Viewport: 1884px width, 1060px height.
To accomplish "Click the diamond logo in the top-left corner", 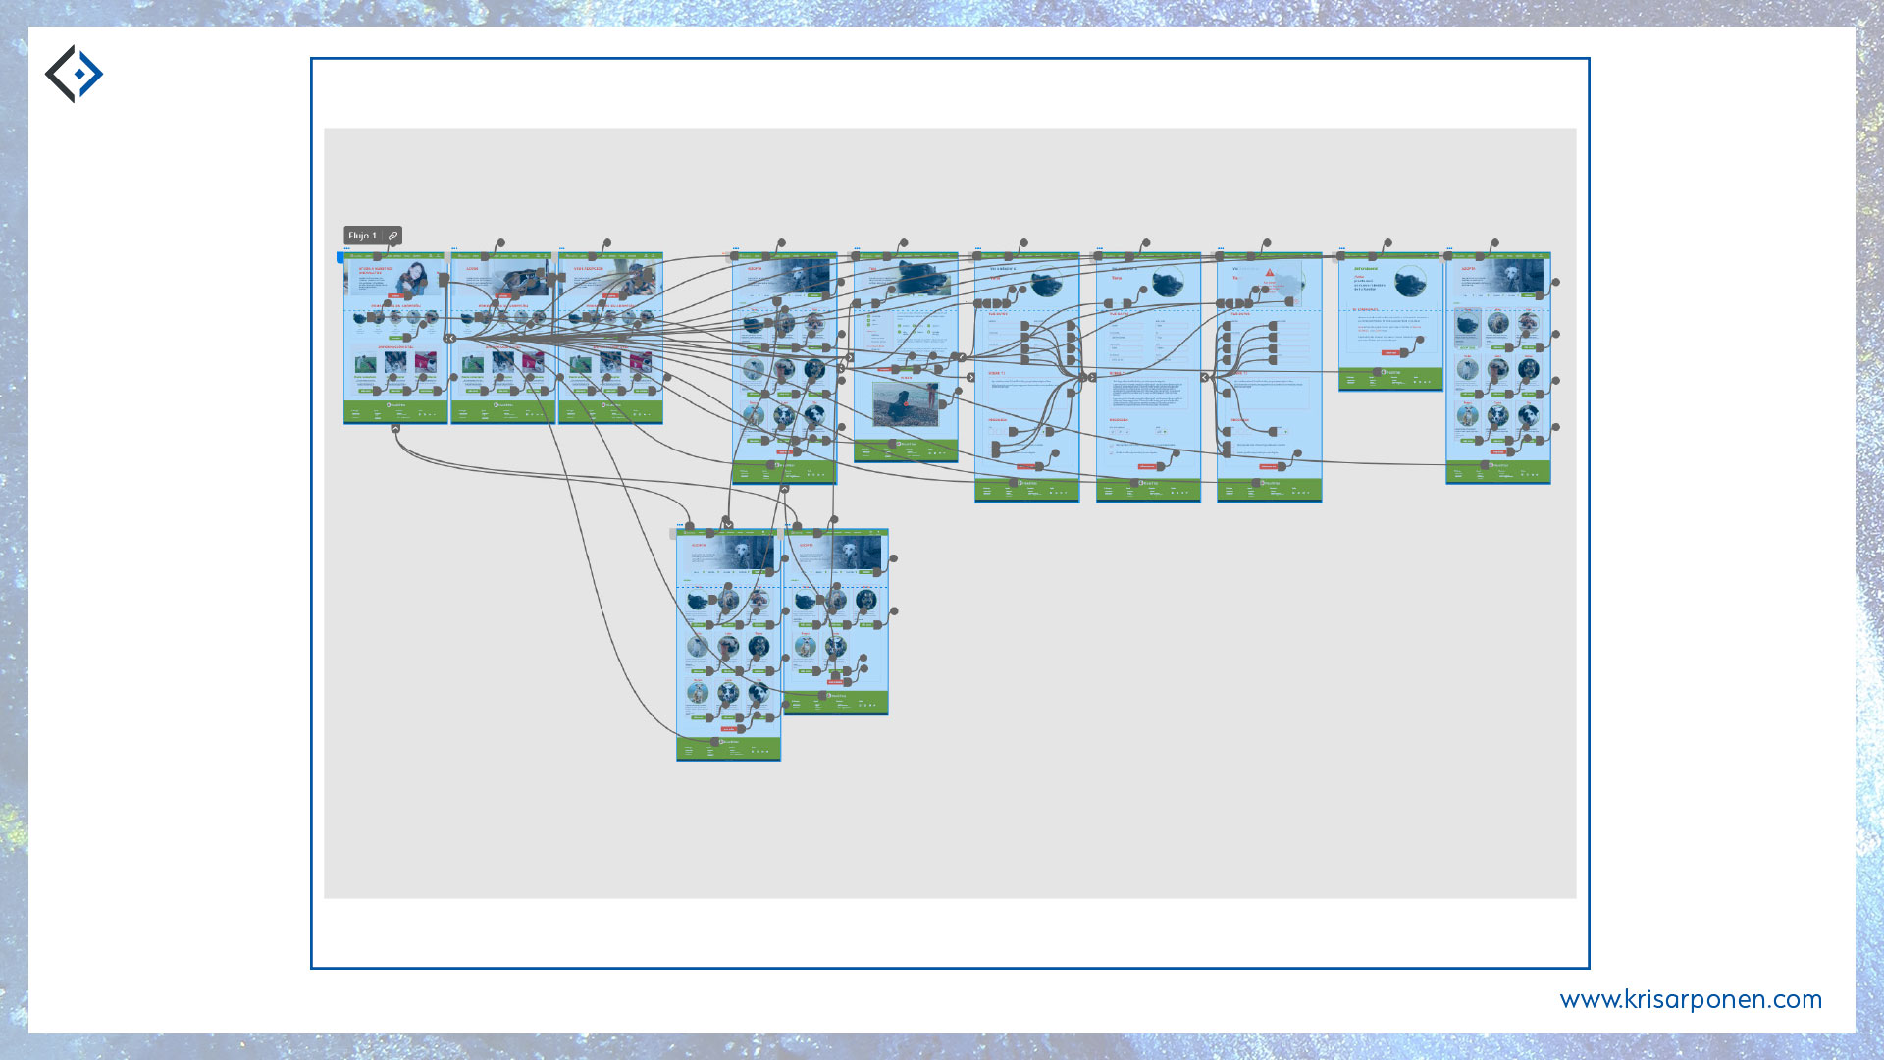I will (x=75, y=74).
